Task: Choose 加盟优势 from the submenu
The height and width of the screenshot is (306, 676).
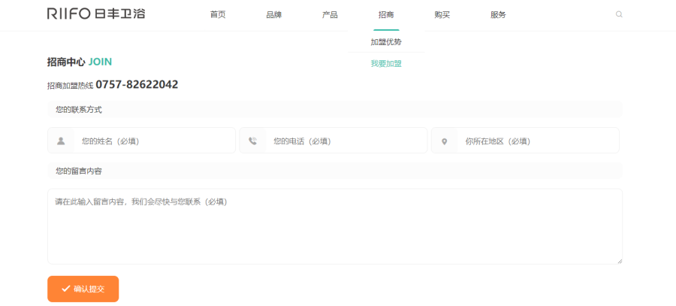Action: (x=386, y=42)
